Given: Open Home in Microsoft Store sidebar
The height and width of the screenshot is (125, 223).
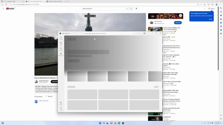Looking at the screenshot, I should point(61,38).
